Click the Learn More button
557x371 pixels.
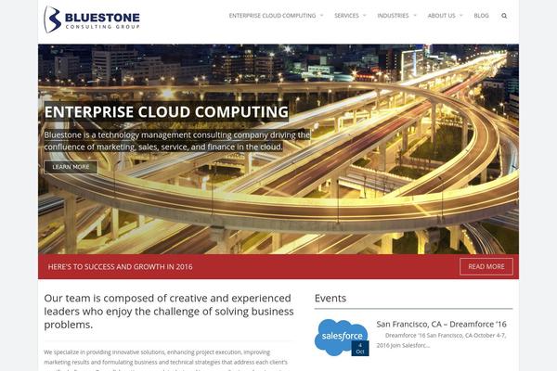click(x=71, y=167)
